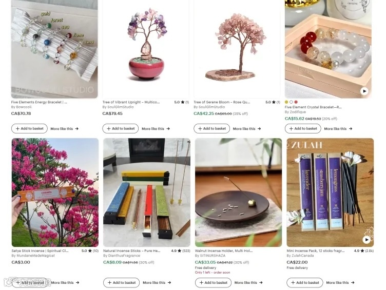
Task: Add Mini Incense Pack to basket
Action: pos(305,283)
